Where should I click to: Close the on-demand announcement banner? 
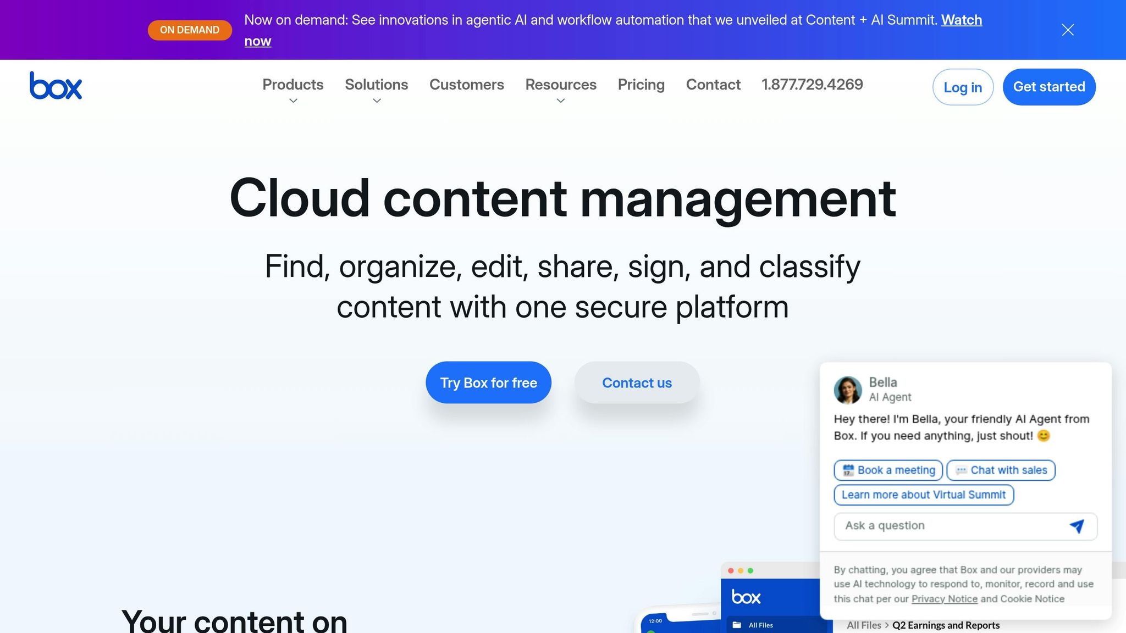point(1068,30)
